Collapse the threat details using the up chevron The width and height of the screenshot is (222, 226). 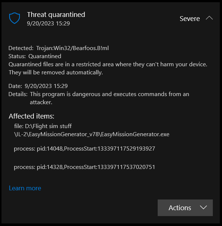click(x=209, y=18)
